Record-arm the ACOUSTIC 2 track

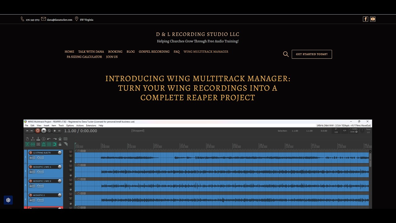tap(31, 195)
